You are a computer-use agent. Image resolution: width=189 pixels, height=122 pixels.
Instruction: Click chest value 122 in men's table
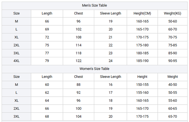pos(78,61)
